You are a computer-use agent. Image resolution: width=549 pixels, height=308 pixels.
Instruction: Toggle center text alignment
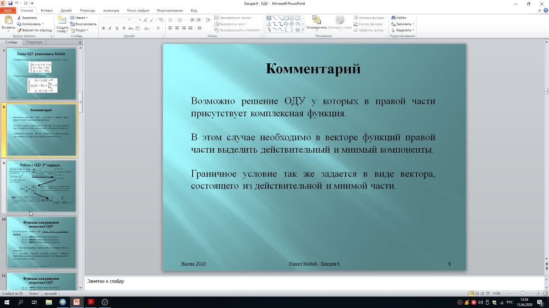coord(177,28)
